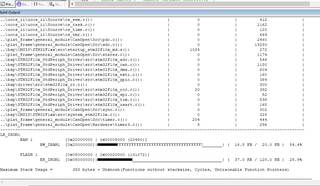Switch to the Functions (Fu...) tab
The image size is (320, 186).
click(x=39, y=4)
